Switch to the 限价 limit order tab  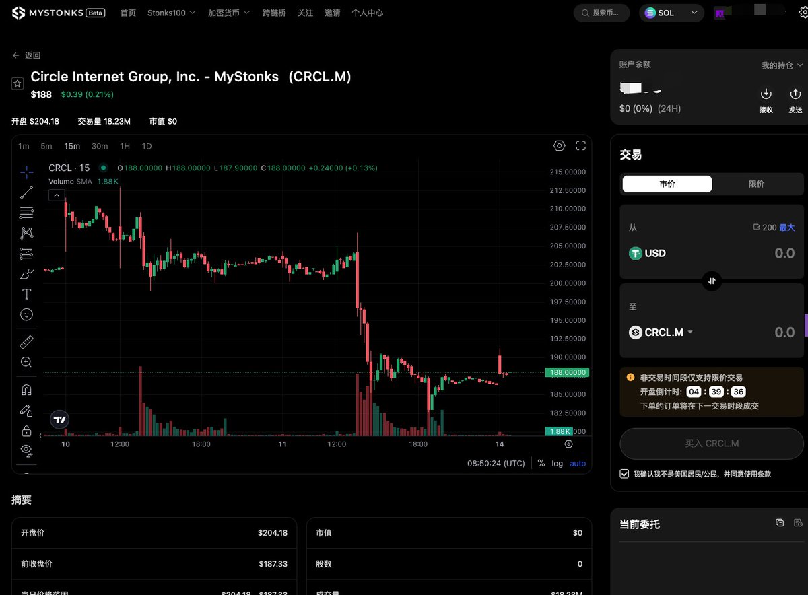(x=756, y=184)
